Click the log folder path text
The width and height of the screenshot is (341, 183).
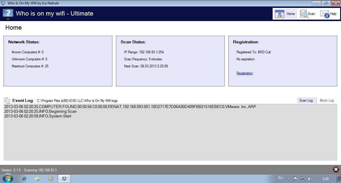click(x=77, y=101)
